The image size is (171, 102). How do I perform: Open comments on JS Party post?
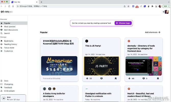click(101, 79)
